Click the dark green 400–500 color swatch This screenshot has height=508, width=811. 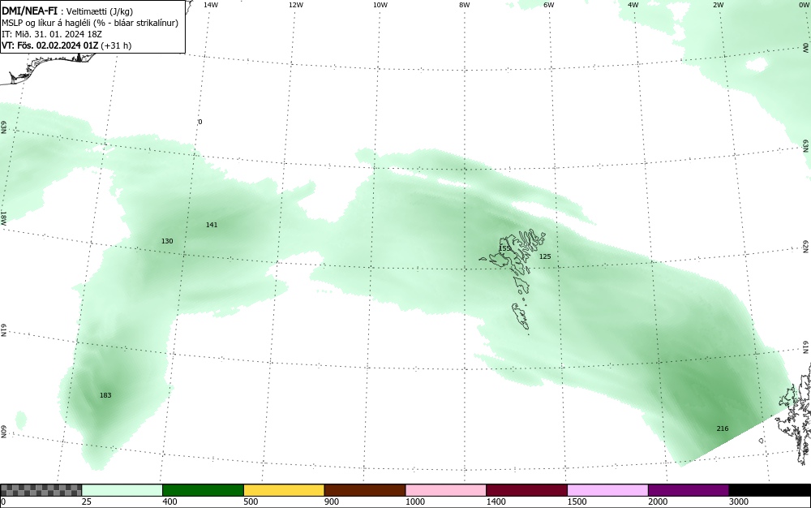[203, 490]
